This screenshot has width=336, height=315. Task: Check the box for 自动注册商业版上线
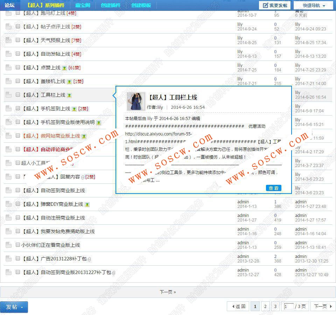coord(18,217)
